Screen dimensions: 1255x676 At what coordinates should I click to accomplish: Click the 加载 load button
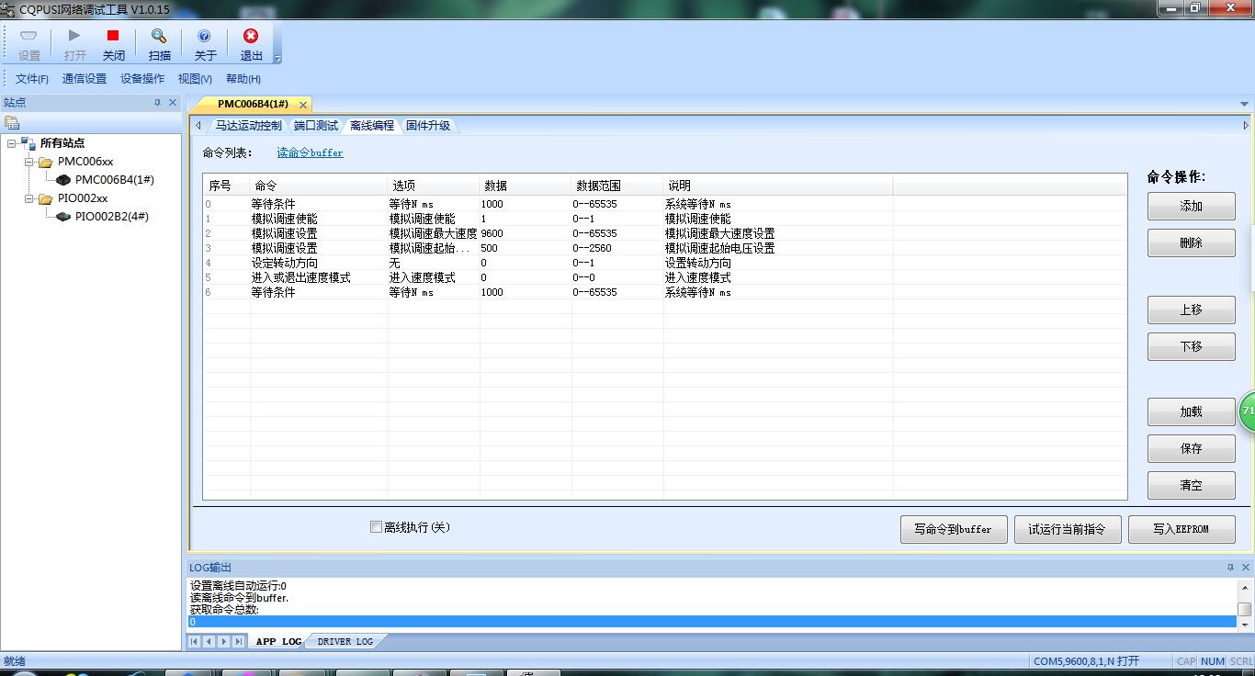1191,412
